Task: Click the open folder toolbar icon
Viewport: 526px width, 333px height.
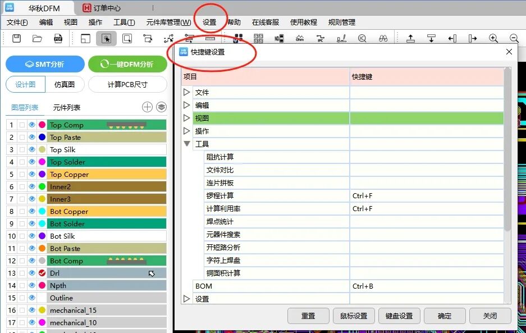Action: click(x=37, y=39)
